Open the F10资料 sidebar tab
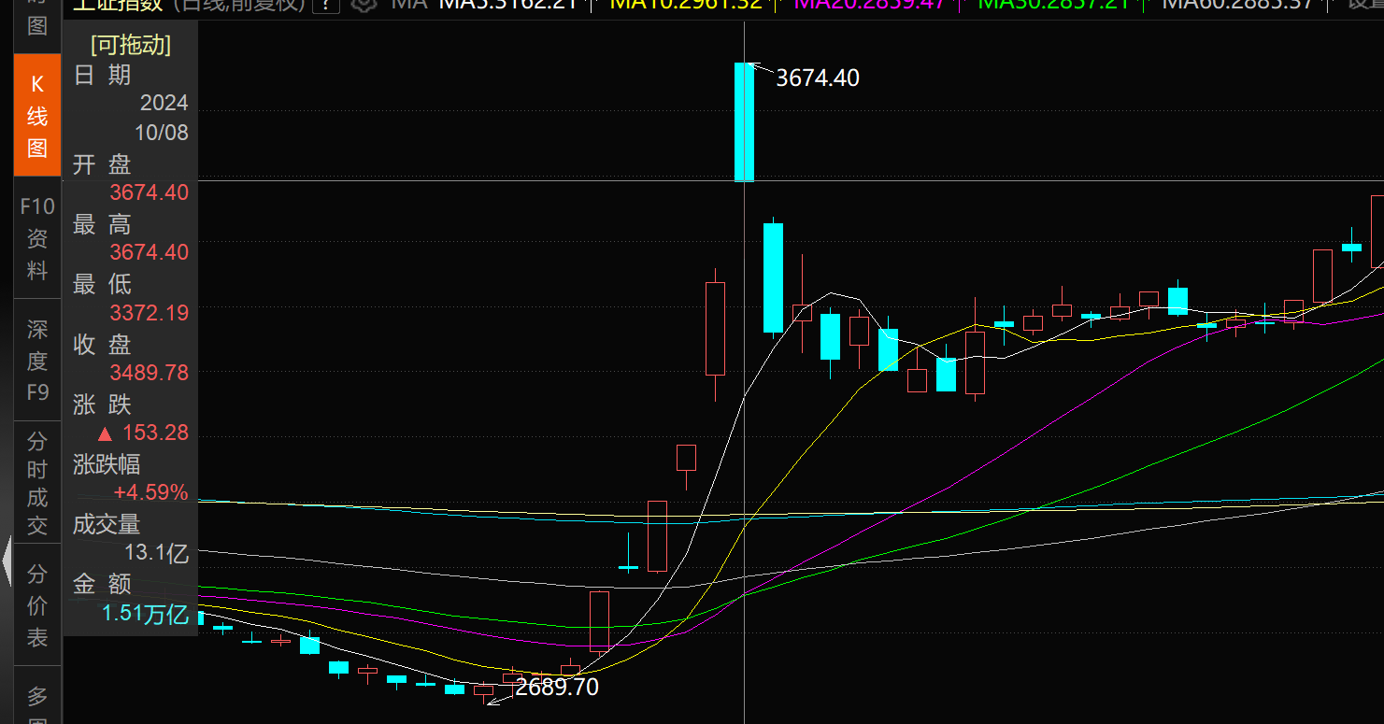1384x724 pixels. (37, 237)
